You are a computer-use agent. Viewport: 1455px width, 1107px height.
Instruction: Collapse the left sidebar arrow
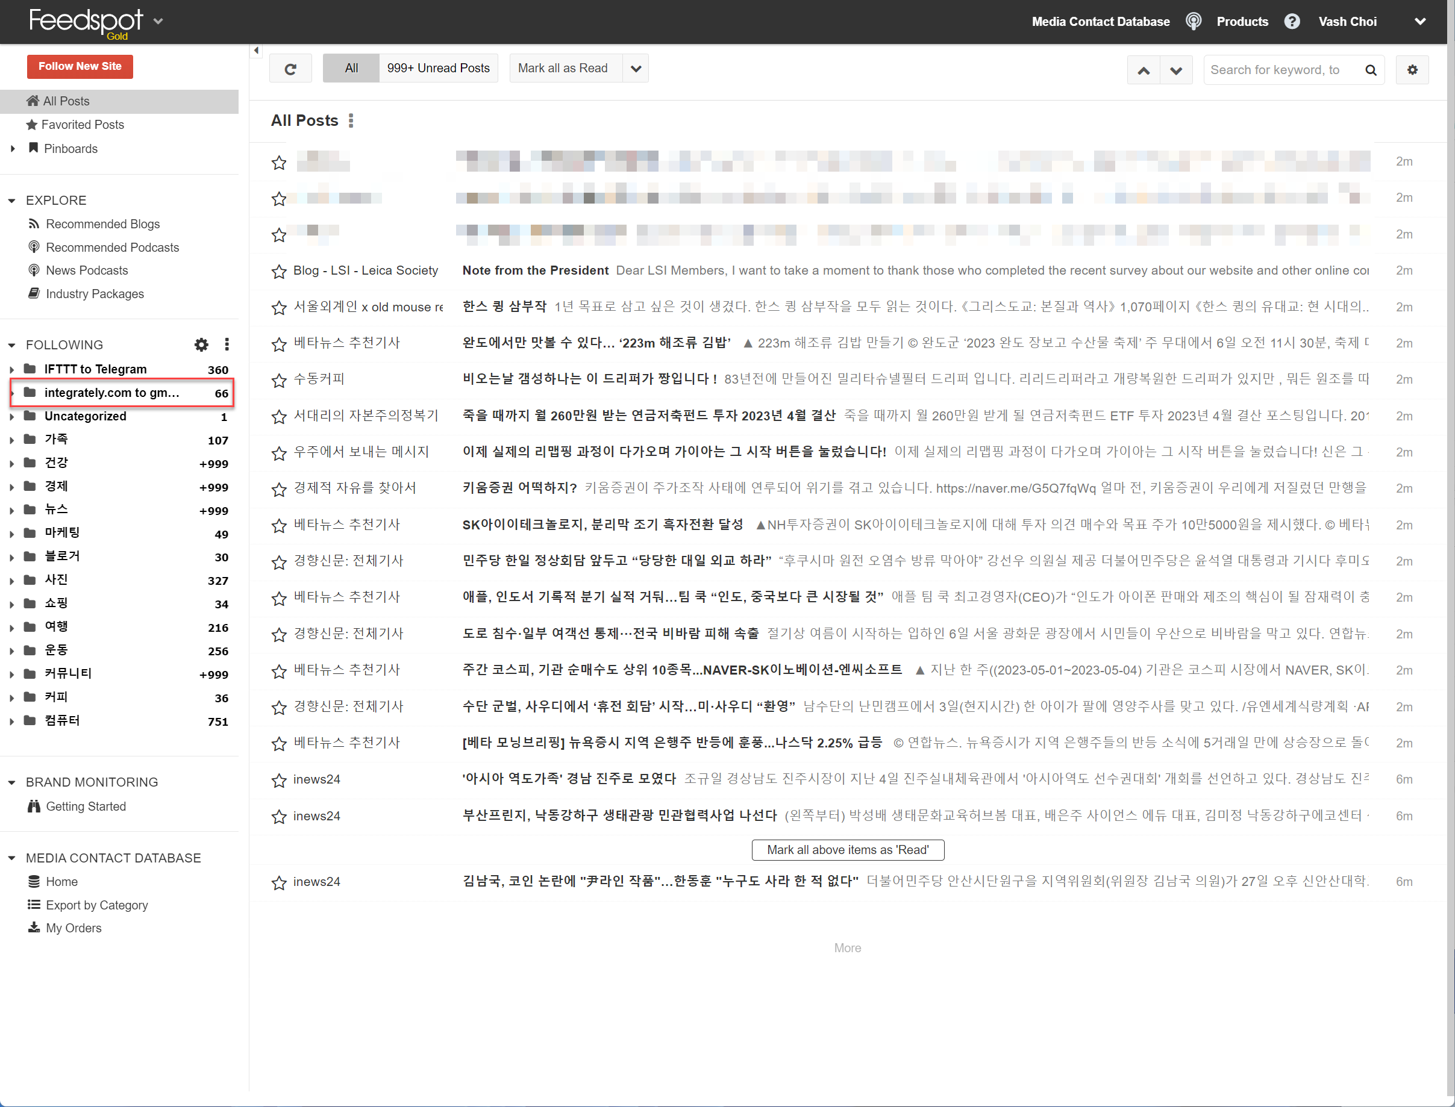coord(255,51)
